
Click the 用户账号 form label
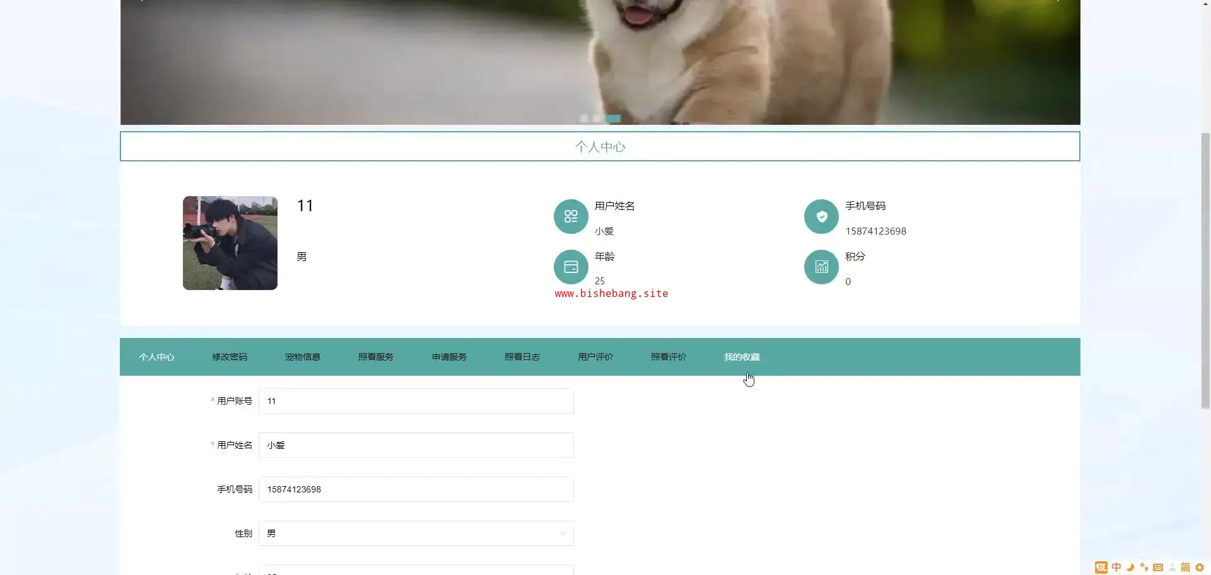[x=235, y=401]
